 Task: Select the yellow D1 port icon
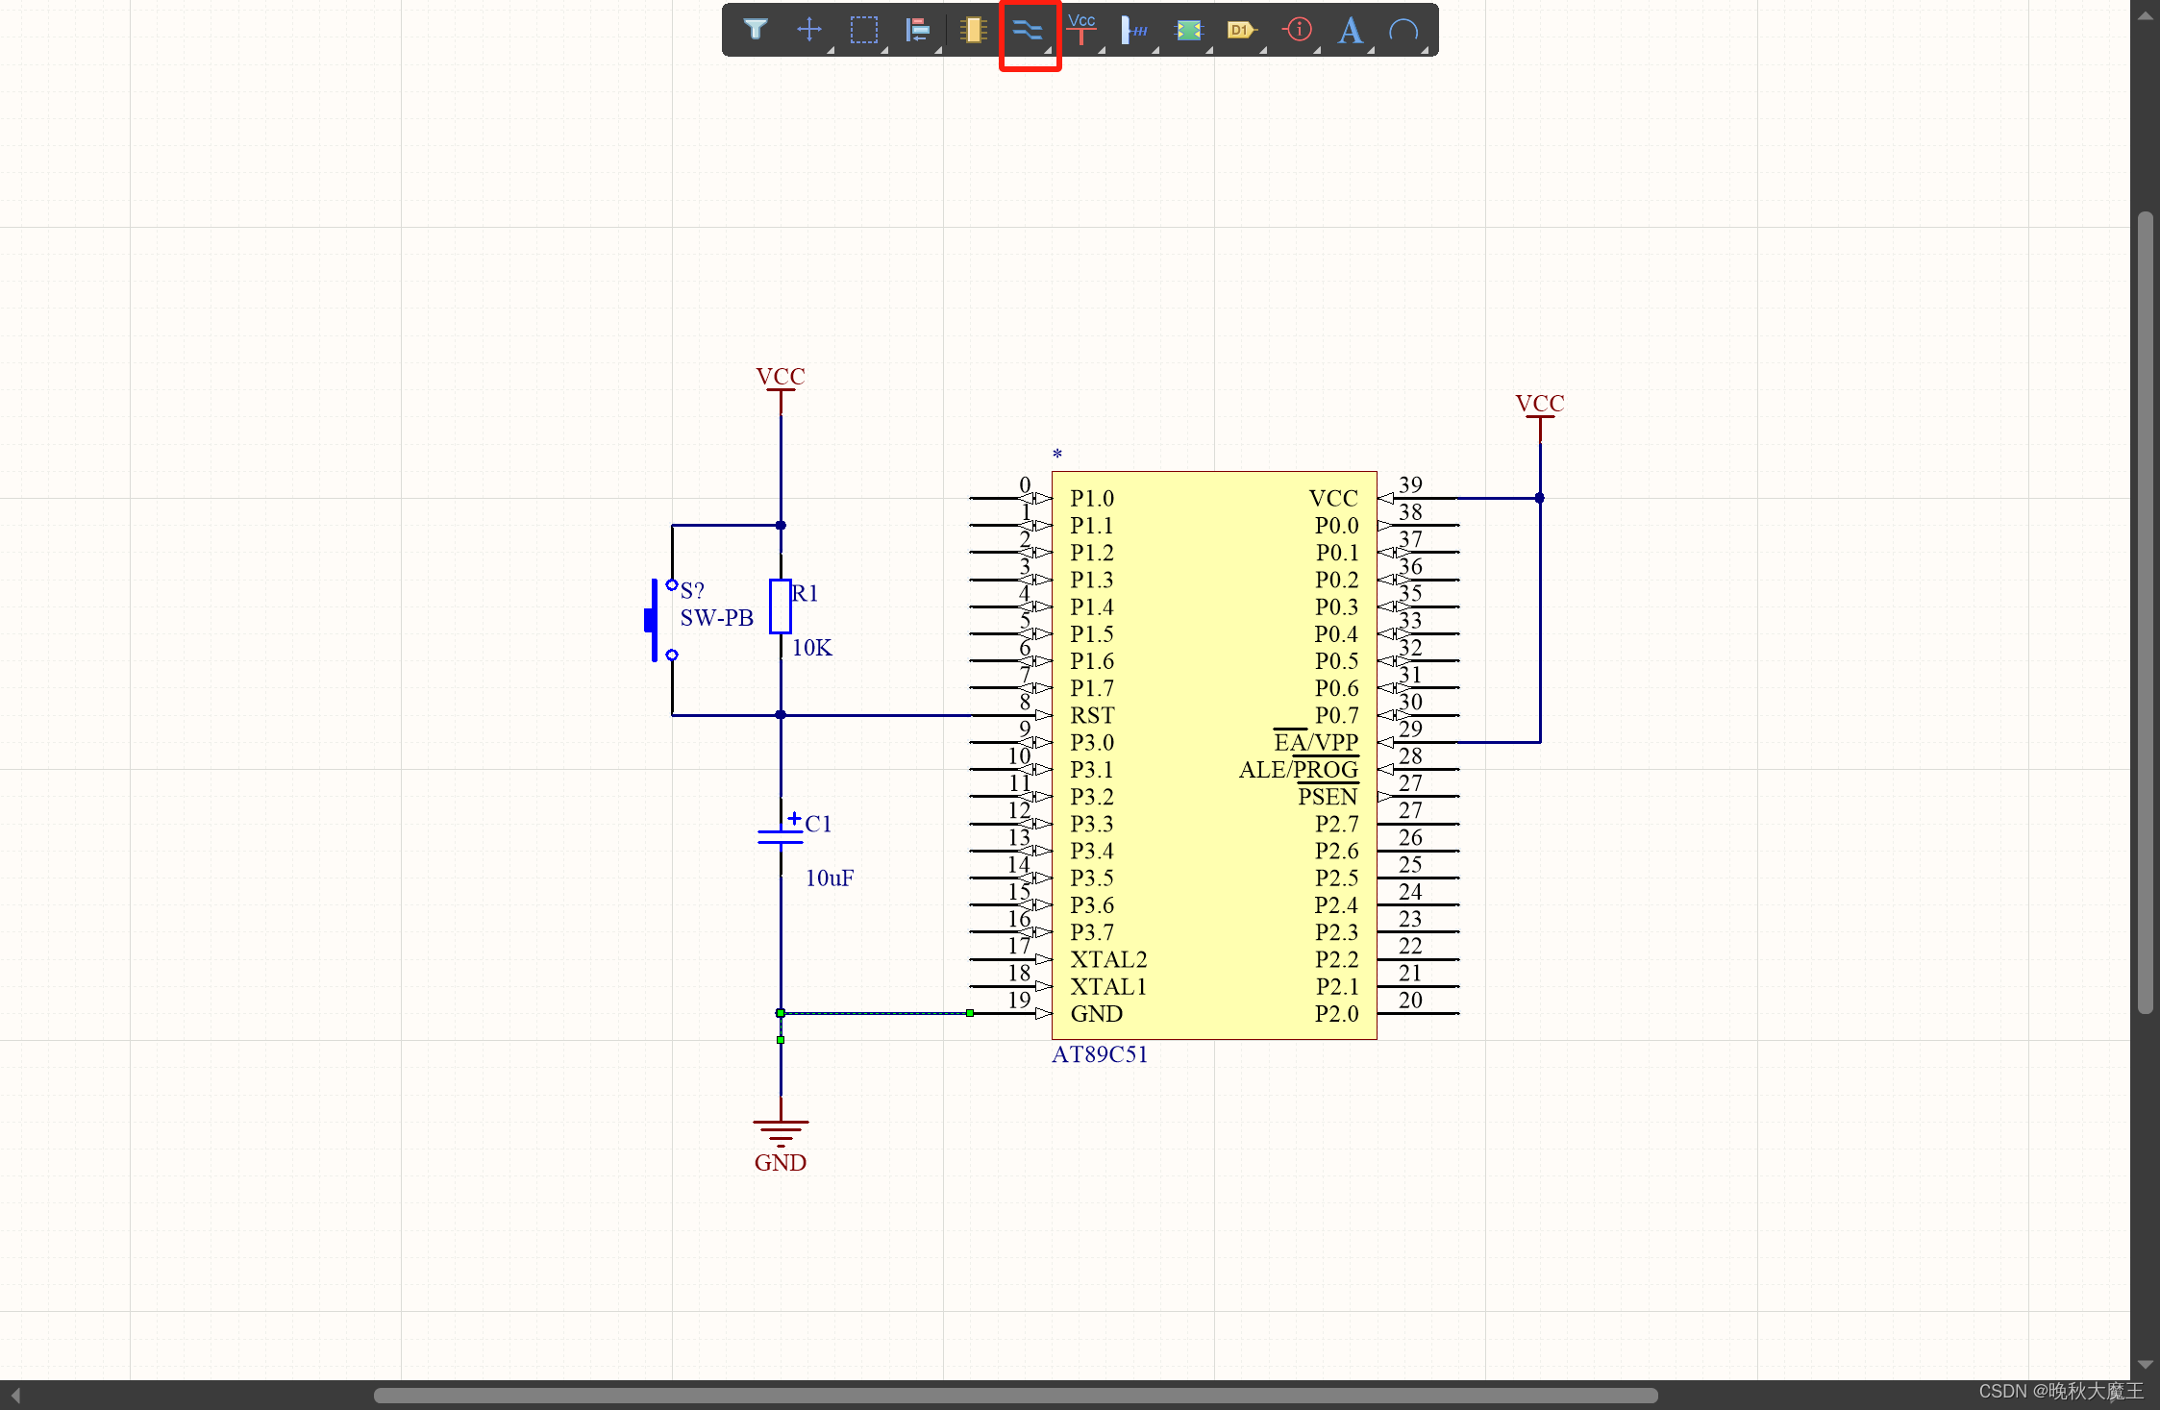coord(1241,30)
